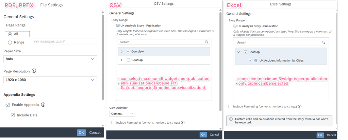Collapse the GeoMap node in Excel settings
348x140 pixels.
coord(238,52)
